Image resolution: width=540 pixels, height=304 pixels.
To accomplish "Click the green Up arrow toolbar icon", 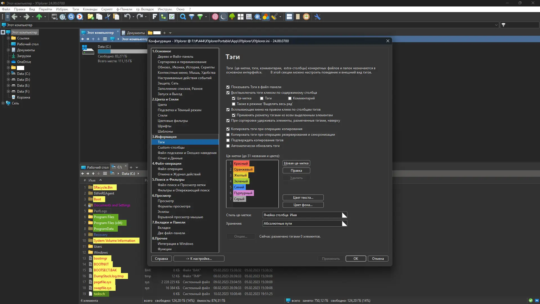I will point(39,17).
